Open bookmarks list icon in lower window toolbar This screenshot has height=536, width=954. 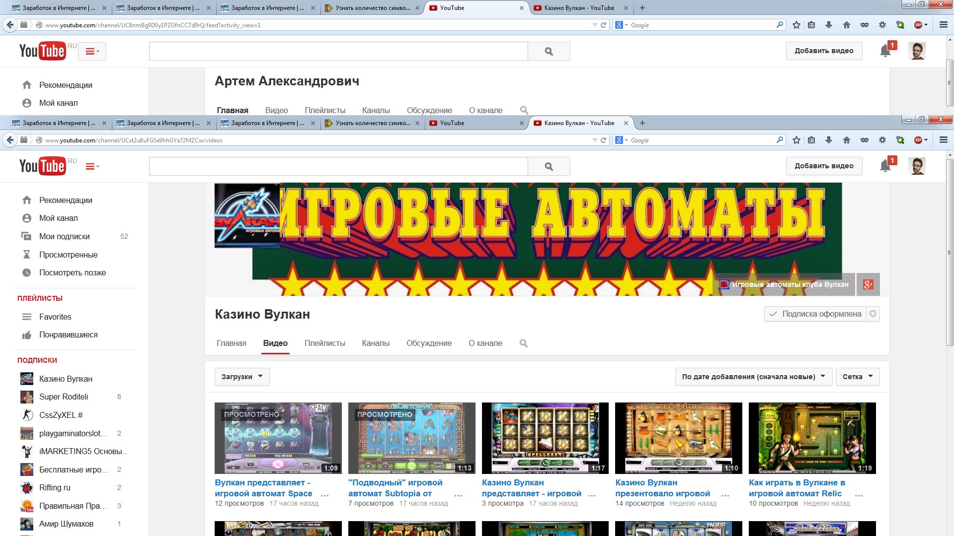[811, 140]
